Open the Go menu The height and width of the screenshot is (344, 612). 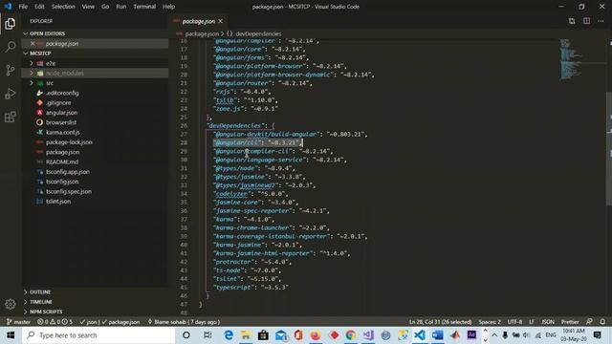(x=105, y=7)
